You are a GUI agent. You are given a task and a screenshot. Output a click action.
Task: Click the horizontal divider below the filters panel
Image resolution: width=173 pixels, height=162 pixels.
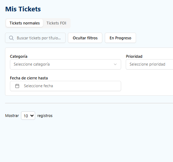(89, 103)
